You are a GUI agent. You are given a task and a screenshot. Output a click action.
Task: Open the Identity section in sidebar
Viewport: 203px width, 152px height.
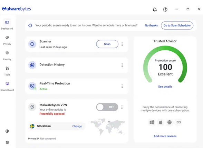coord(7,56)
